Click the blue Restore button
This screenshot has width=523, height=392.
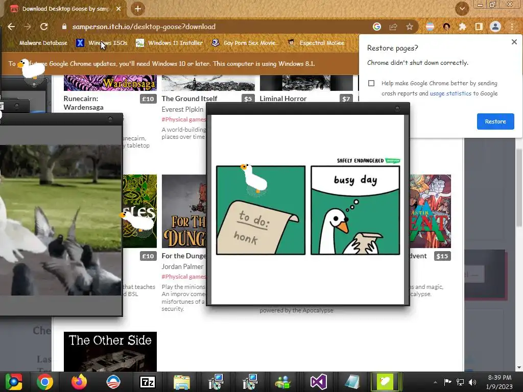(495, 121)
